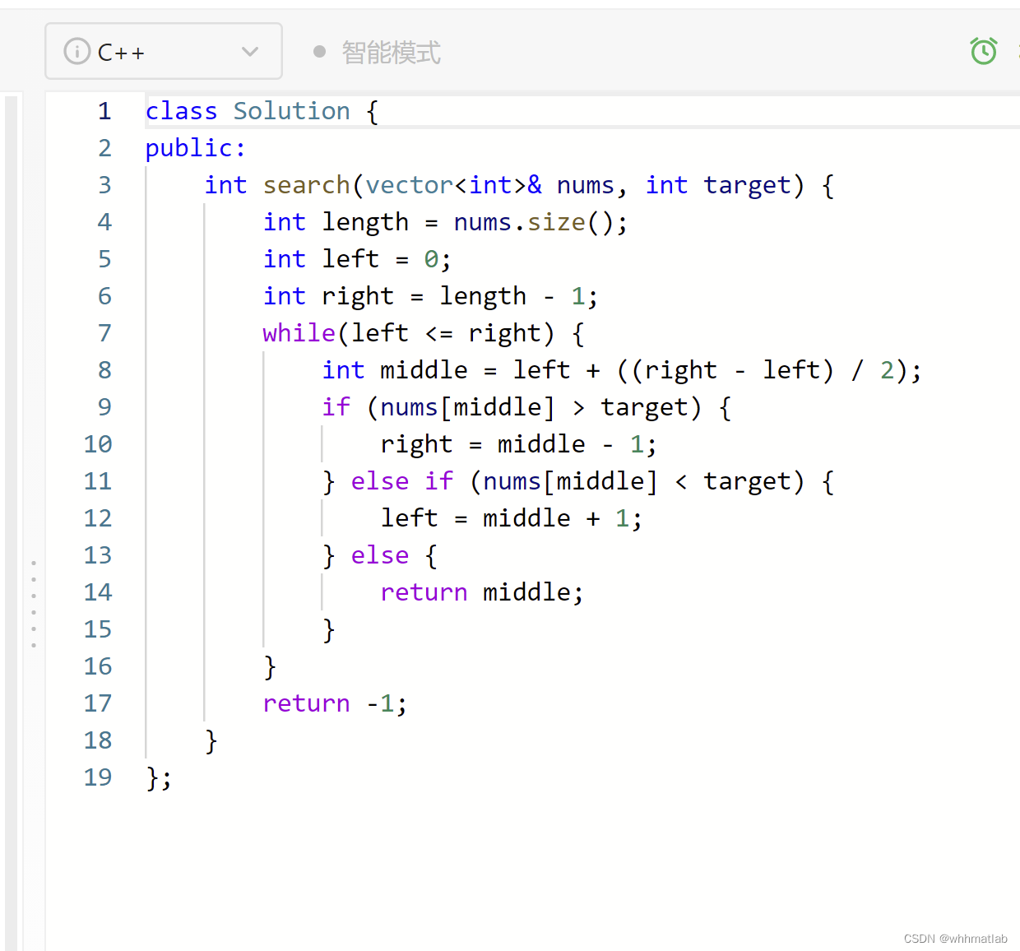Open the C++ language dropdown
This screenshot has height=951, width=1020.
(163, 51)
